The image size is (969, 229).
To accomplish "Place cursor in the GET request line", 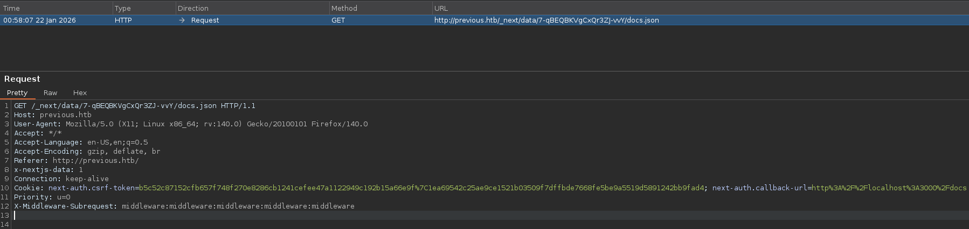I will pyautogui.click(x=135, y=106).
